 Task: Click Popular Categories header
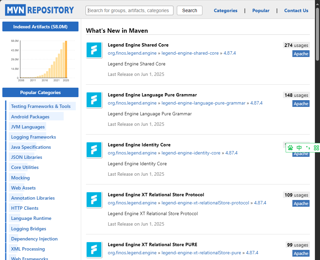40,92
